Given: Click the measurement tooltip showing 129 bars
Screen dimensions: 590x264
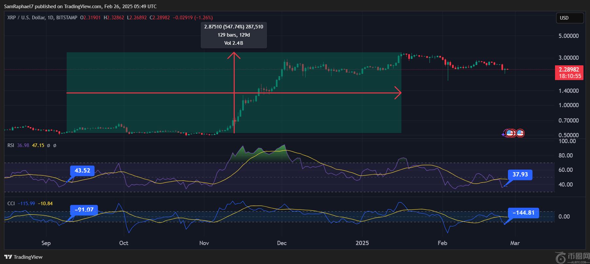Looking at the screenshot, I should click(x=234, y=35).
